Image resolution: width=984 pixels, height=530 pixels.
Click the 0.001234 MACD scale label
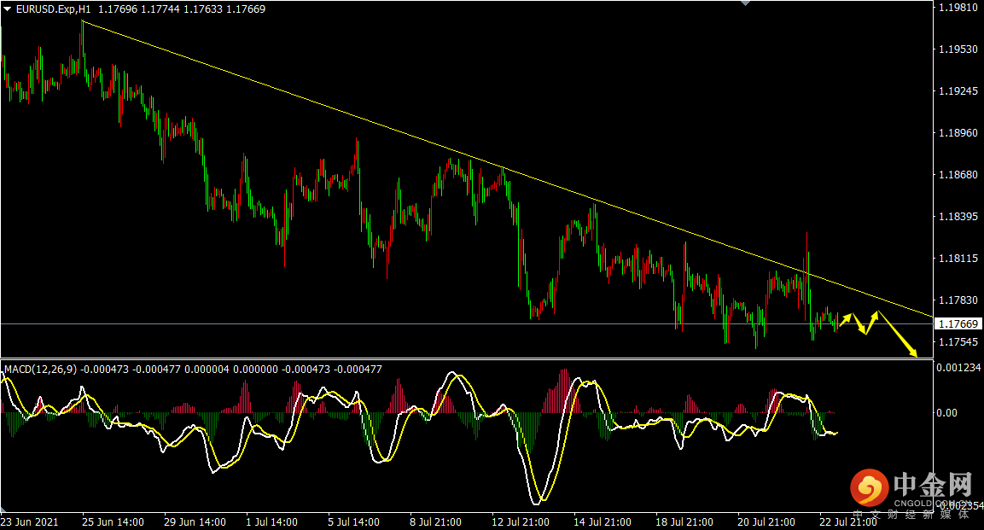[x=958, y=368]
